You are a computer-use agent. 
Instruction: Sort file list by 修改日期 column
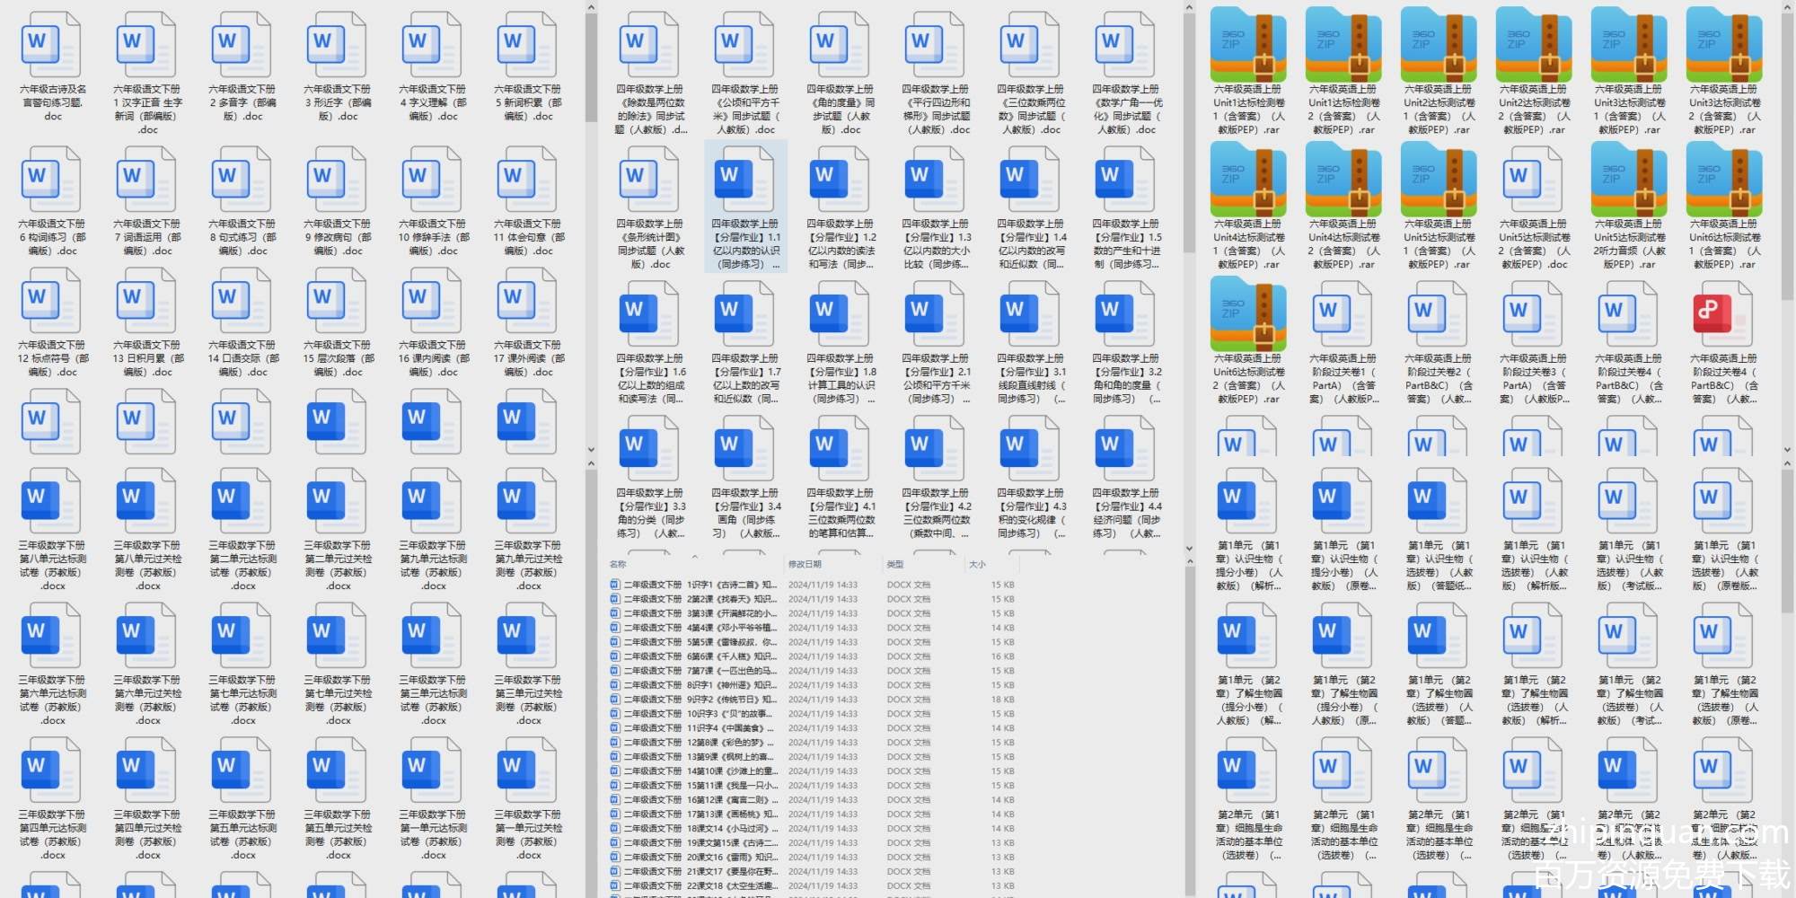coord(805,564)
